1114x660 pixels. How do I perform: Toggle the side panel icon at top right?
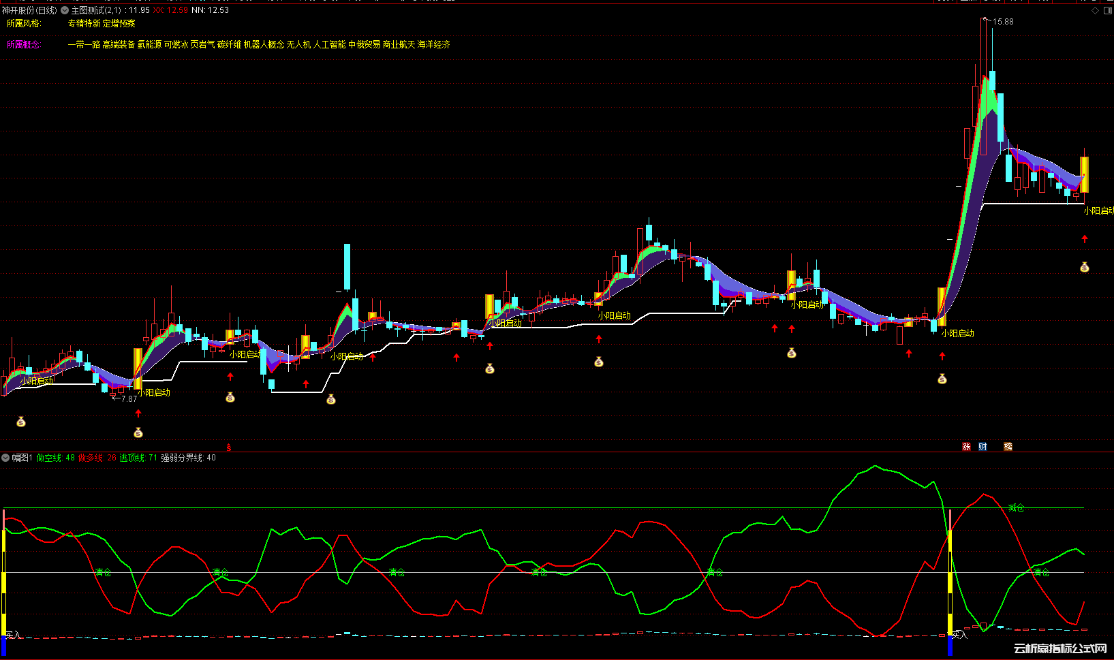click(1108, 11)
